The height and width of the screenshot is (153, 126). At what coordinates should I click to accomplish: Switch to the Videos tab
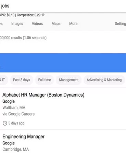pyautogui.click(x=37, y=24)
